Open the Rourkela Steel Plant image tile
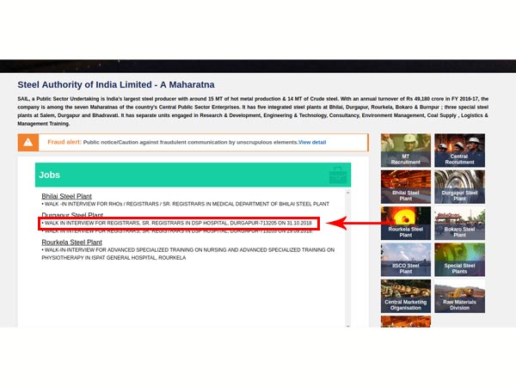The width and height of the screenshot is (516, 387). coord(406,224)
